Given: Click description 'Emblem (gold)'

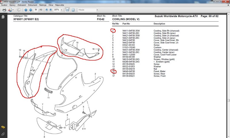Looking at the screenshot, I should coord(163,62).
